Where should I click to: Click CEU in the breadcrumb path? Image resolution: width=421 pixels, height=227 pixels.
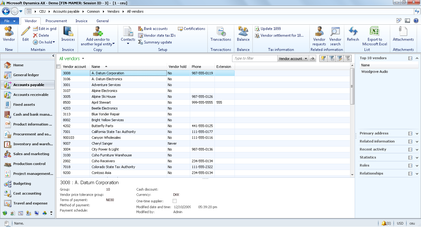[42, 11]
